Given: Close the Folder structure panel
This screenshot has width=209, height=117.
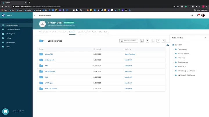Looking at the screenshot, I should tap(206, 38).
